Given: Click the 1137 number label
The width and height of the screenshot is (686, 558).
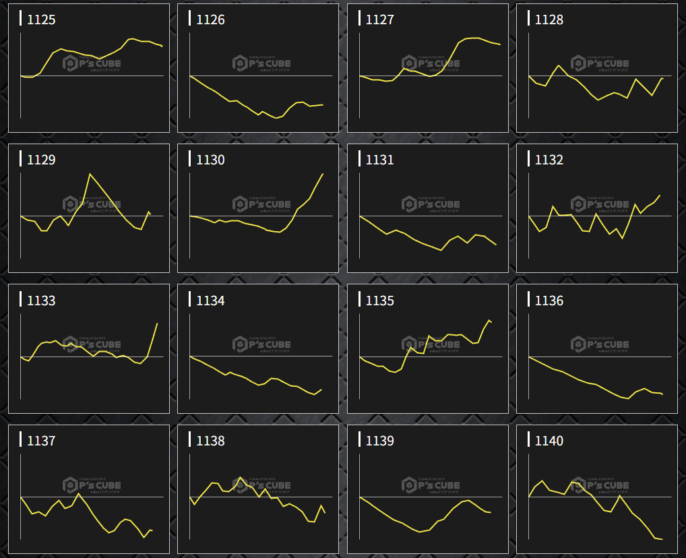Looking at the screenshot, I should click(x=41, y=441).
